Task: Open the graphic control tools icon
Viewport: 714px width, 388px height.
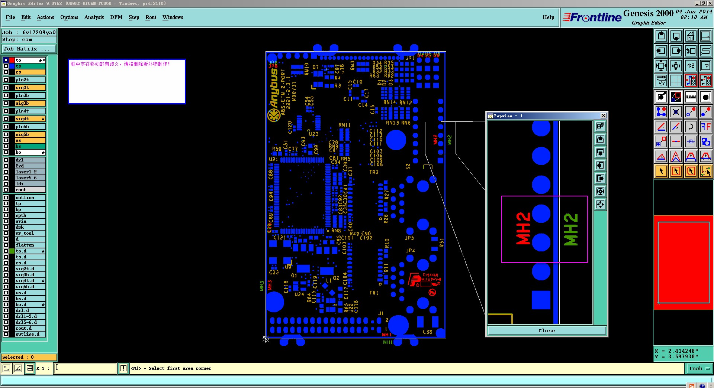Action: tap(661, 81)
